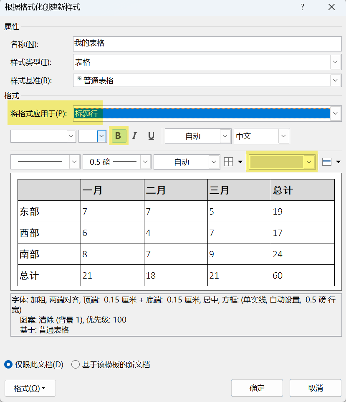Viewport: 346px width, 402px height.
Task: Select the 仅限此文档 radio button
Action: 8,364
